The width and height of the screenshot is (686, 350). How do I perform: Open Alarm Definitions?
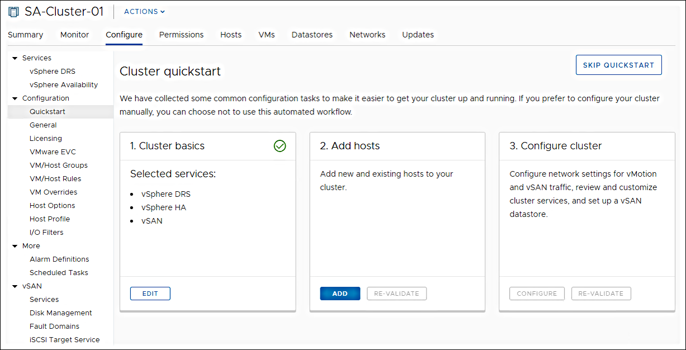coord(59,259)
